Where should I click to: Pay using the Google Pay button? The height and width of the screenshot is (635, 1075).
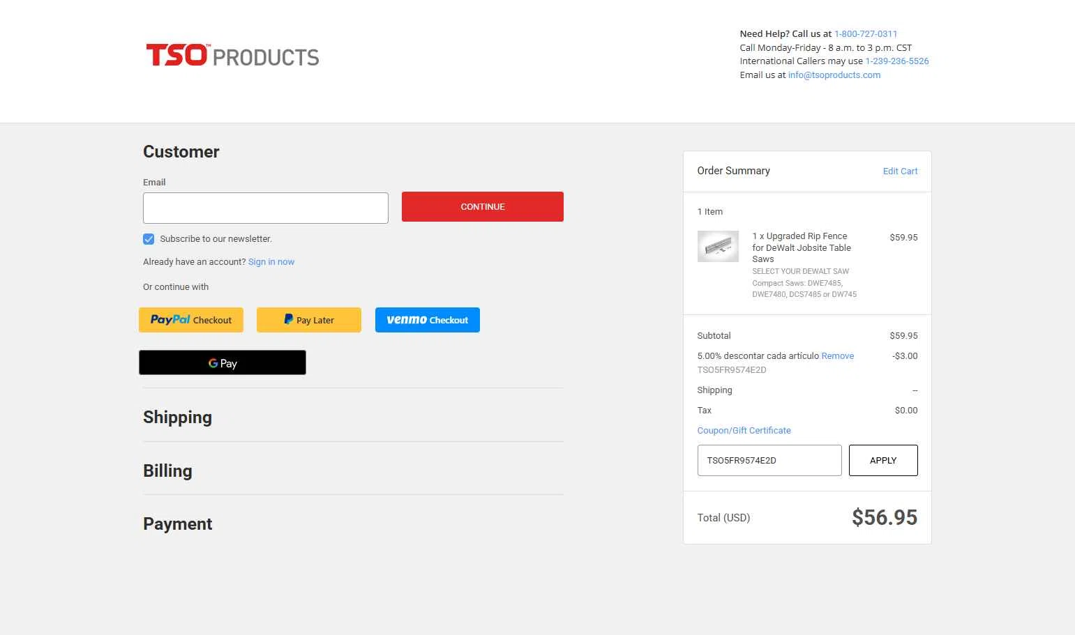(223, 362)
